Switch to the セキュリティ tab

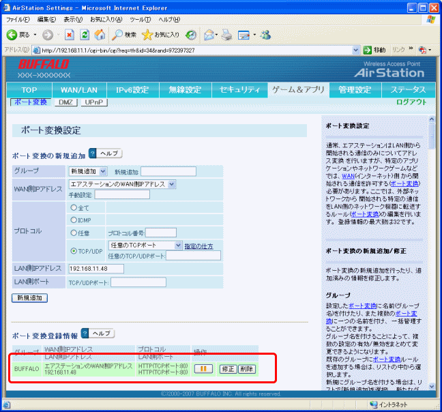tap(239, 90)
